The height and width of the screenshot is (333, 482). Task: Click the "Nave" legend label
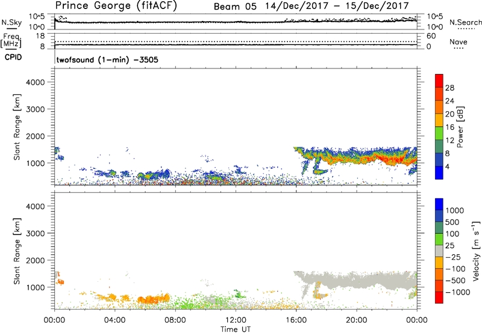[x=458, y=42]
